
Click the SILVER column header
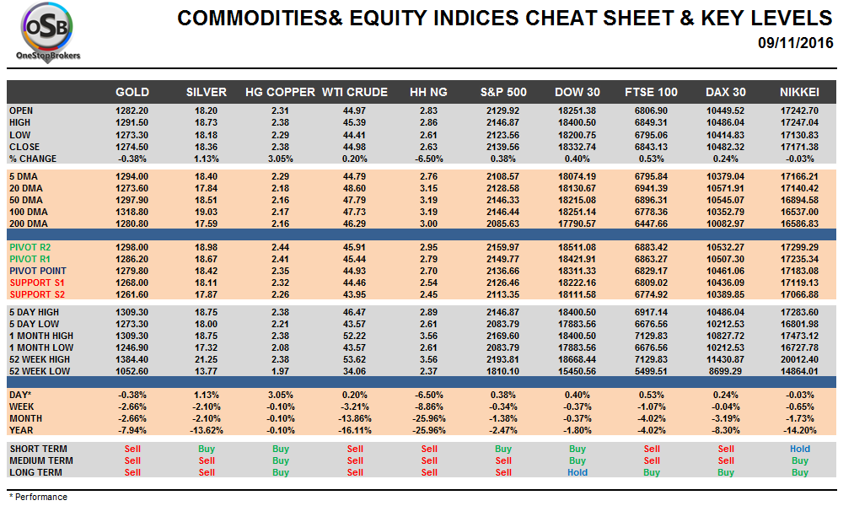pyautogui.click(x=207, y=92)
